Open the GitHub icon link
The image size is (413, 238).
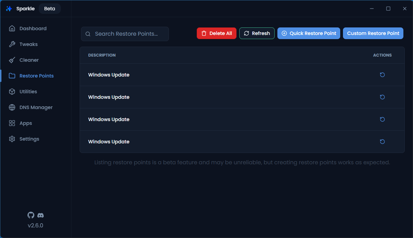click(x=31, y=215)
